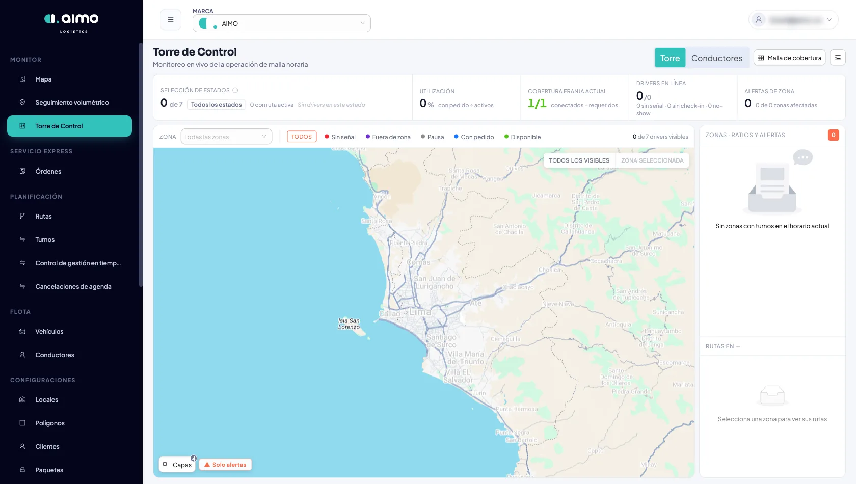Click the list-view icon beside Malla de cobertura
This screenshot has height=484, width=856.
838,58
